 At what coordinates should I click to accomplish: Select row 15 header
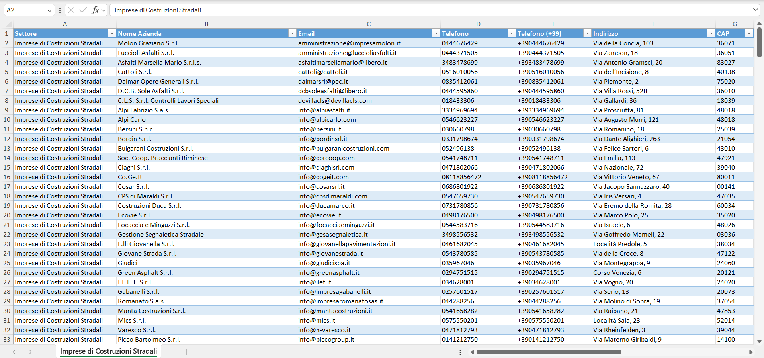pos(7,168)
